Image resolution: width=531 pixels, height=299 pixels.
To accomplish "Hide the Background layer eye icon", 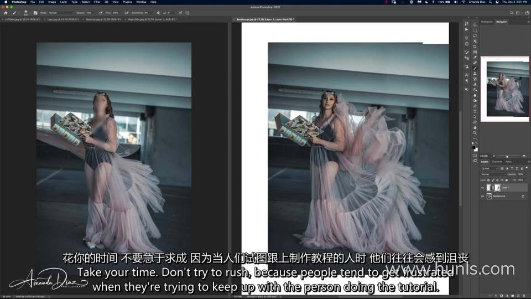I will [x=482, y=196].
